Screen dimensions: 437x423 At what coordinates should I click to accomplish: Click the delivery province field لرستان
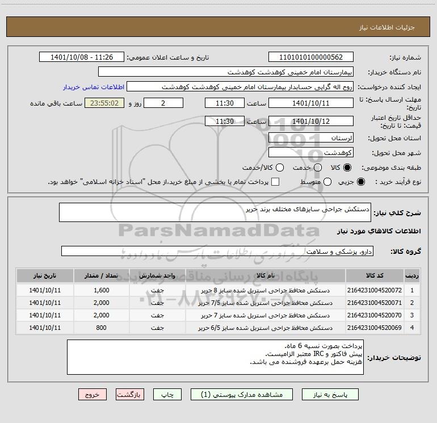tap(311, 138)
